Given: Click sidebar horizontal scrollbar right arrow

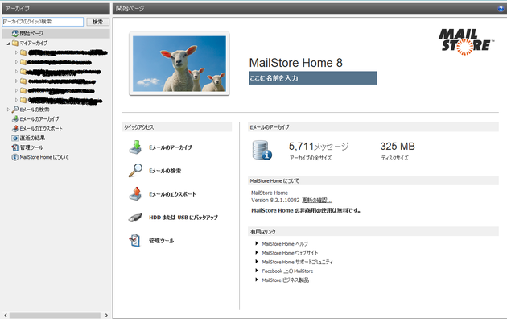Looking at the screenshot, I should point(106,315).
